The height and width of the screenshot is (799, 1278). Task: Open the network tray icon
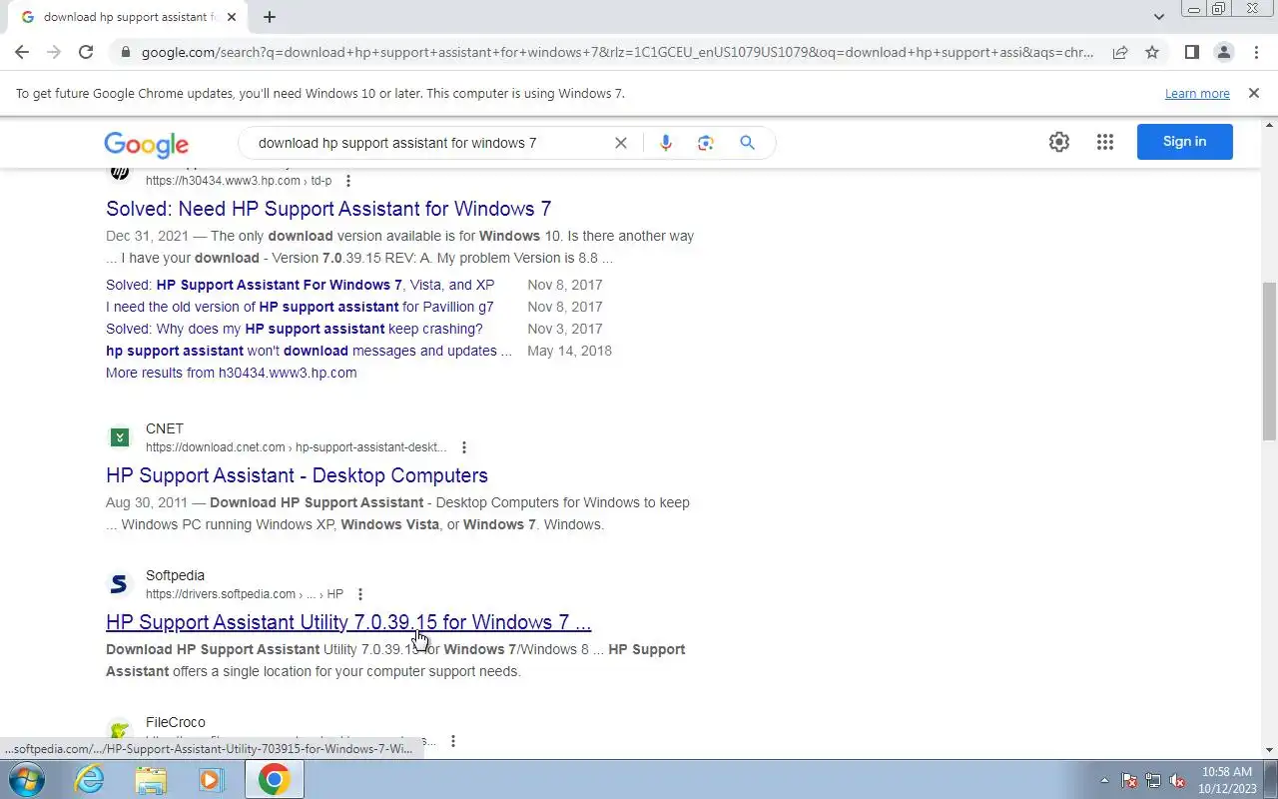[x=1153, y=780]
